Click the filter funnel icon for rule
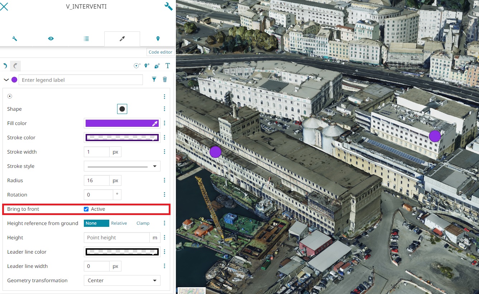Image resolution: width=479 pixels, height=294 pixels. [x=154, y=80]
